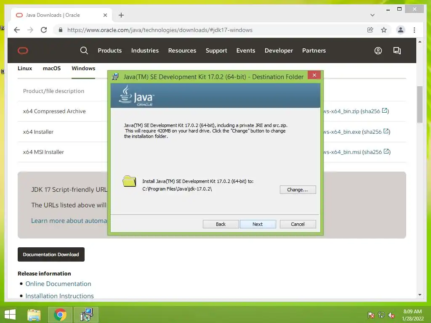431x323 pixels.
Task: Open sha256 external link for zip archive
Action: pos(375,111)
